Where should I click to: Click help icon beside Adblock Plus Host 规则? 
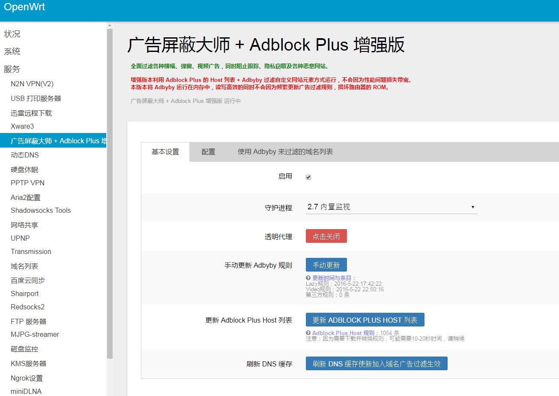tap(308, 333)
